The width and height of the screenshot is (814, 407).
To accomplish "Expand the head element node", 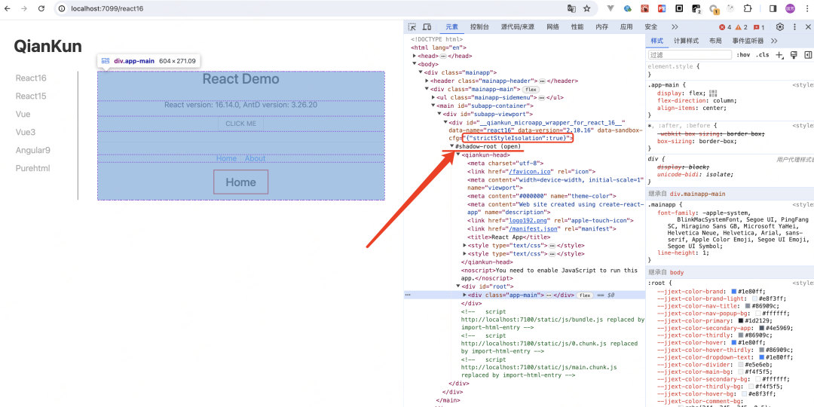I will 415,56.
